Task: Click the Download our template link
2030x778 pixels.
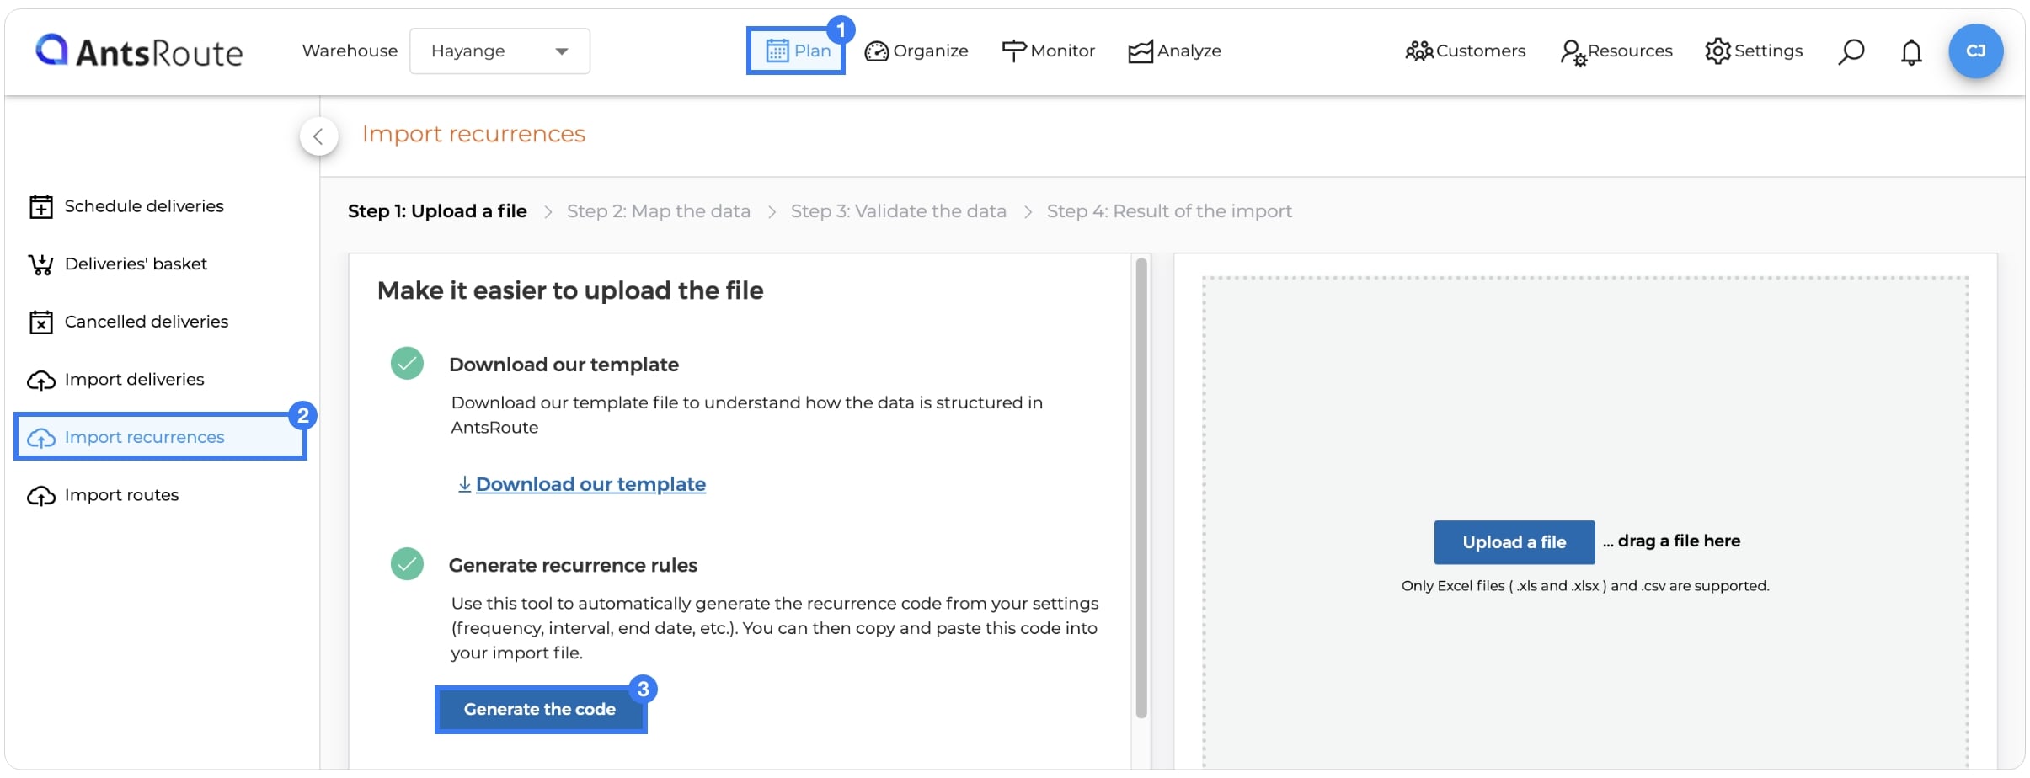Action: (582, 484)
